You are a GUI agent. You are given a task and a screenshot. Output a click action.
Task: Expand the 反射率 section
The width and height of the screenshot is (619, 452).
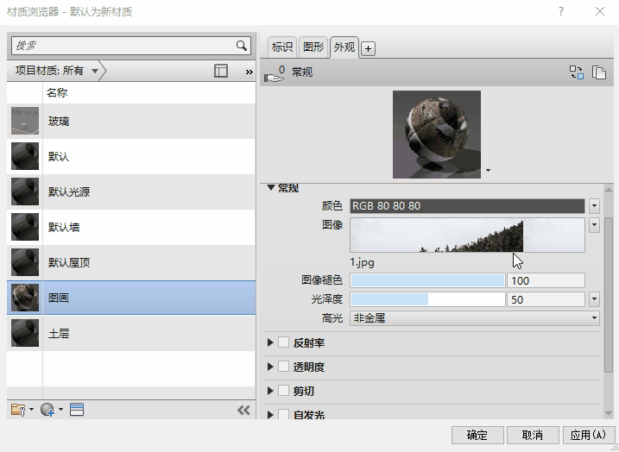pyautogui.click(x=270, y=342)
